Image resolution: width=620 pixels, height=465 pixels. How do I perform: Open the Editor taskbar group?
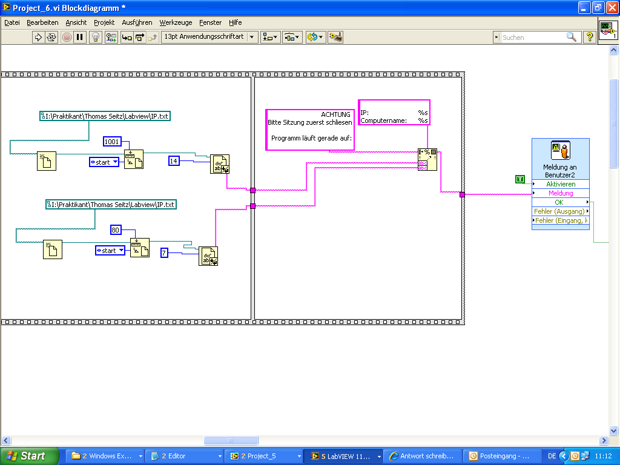184,456
